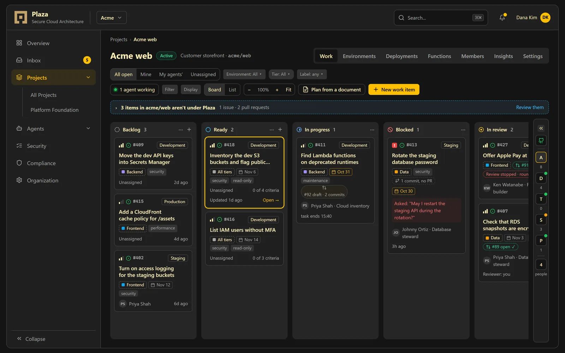The height and width of the screenshot is (353, 565).
Task: Expand the untracked items banner chevron
Action: 116,108
